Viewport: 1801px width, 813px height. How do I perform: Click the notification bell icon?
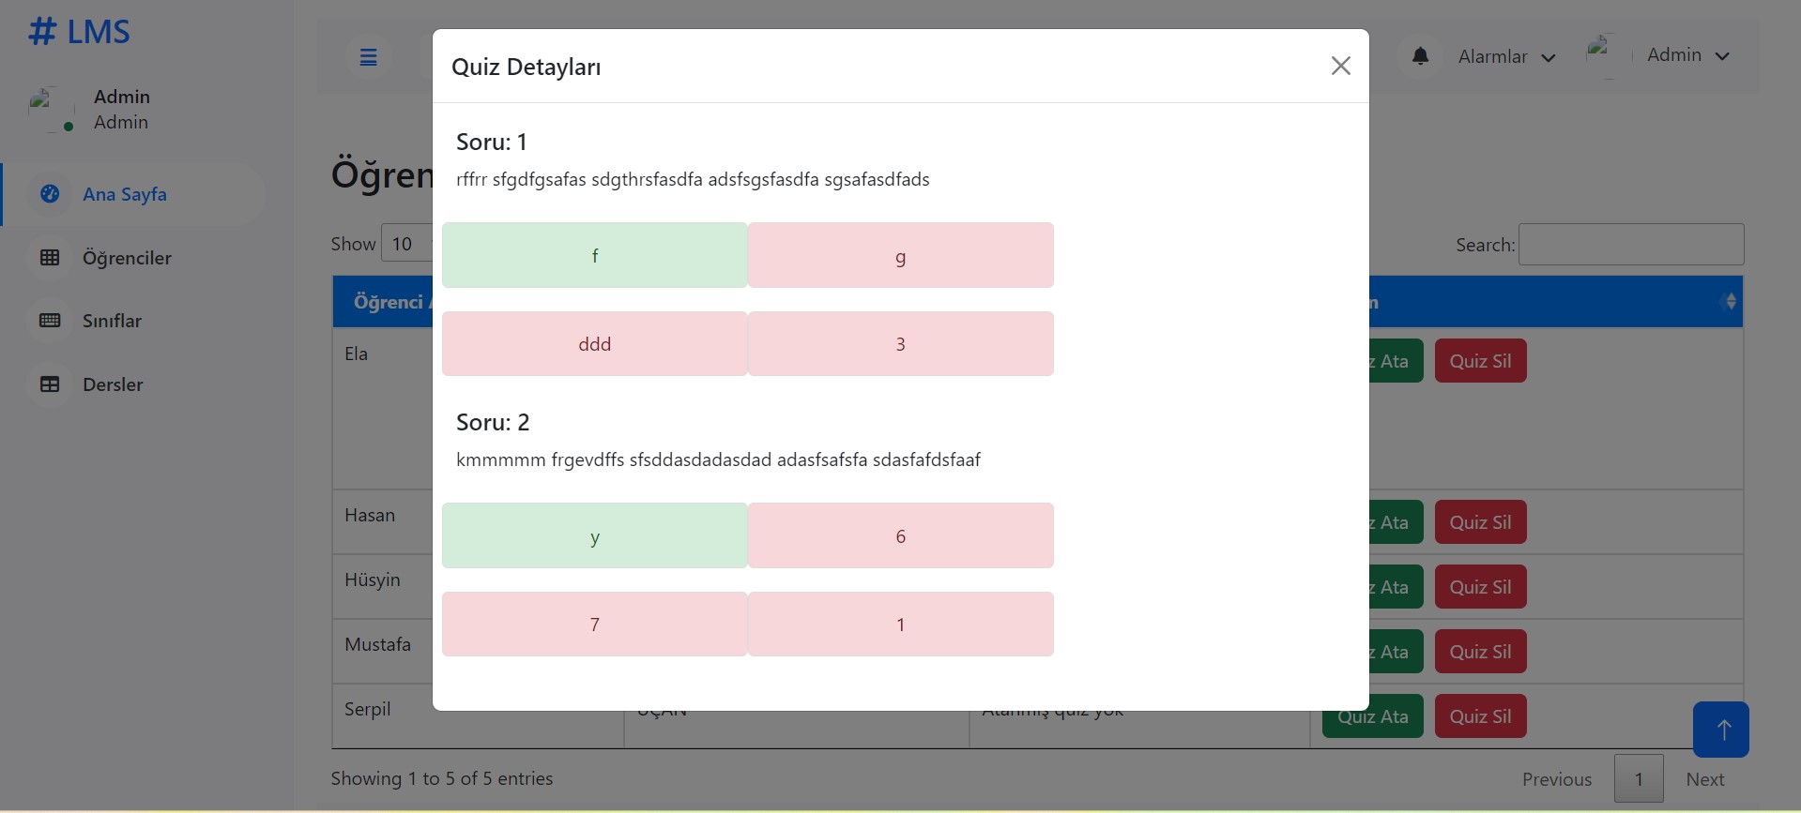click(1420, 56)
